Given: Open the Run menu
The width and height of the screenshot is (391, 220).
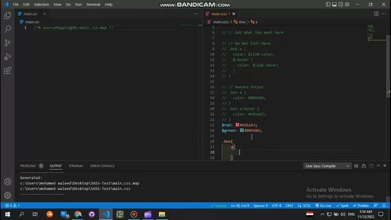Looking at the screenshot, I should [x=79, y=4].
